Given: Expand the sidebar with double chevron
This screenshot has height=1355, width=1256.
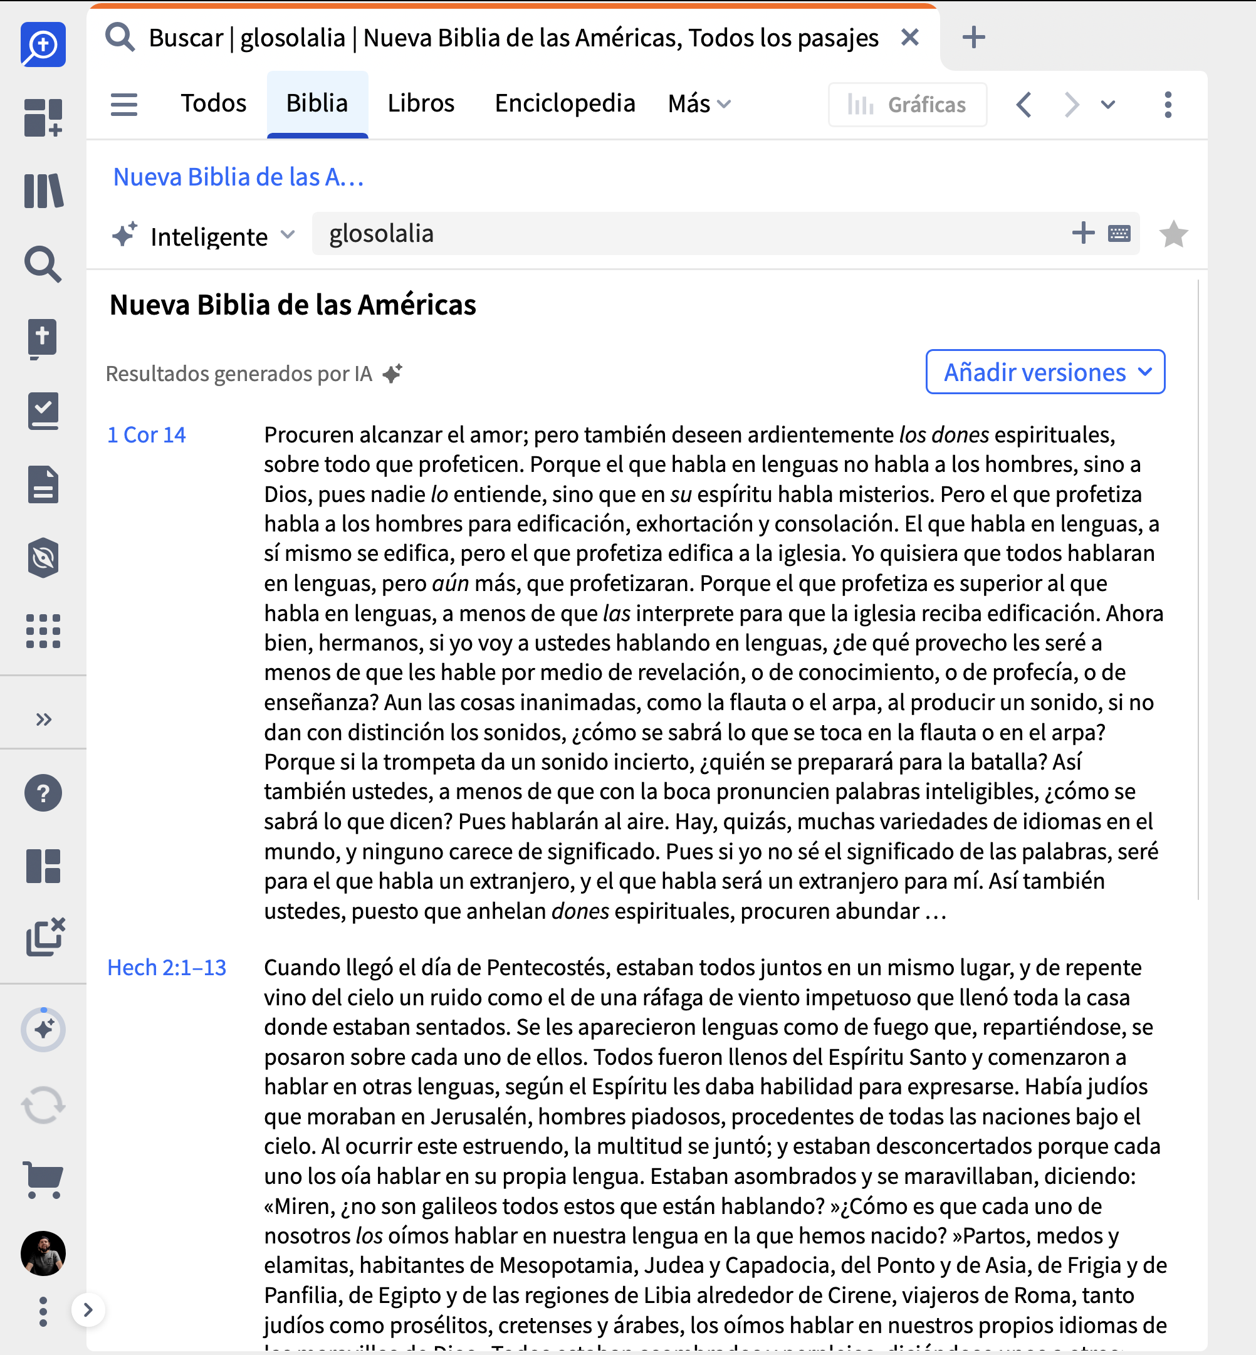Looking at the screenshot, I should (43, 719).
